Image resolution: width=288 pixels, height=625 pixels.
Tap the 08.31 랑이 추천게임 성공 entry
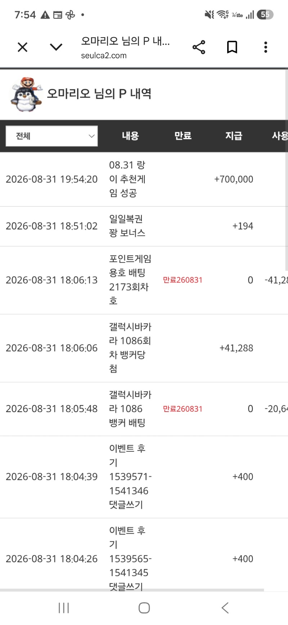pos(144,179)
